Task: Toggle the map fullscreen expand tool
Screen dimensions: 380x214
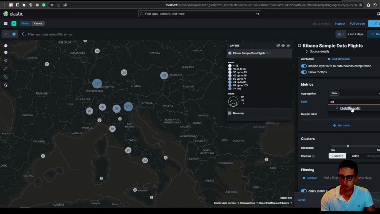Action: point(6,69)
